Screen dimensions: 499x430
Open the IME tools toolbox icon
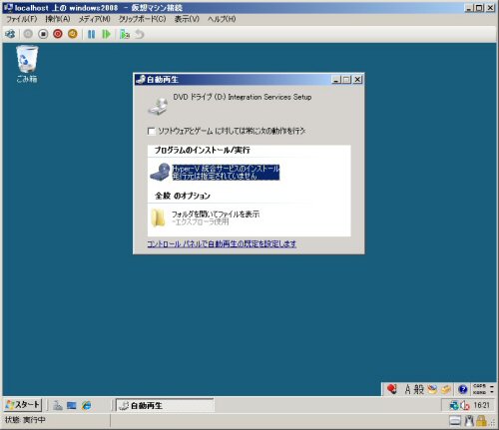click(x=446, y=389)
